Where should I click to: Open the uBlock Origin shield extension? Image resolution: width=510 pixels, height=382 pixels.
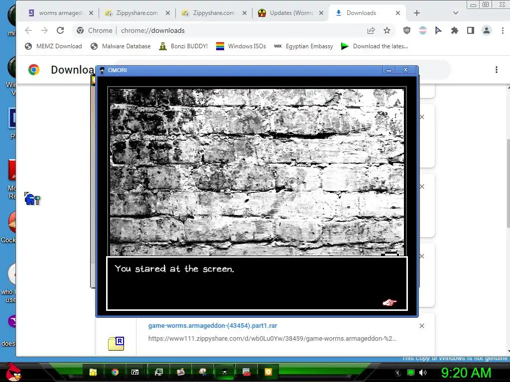[406, 30]
